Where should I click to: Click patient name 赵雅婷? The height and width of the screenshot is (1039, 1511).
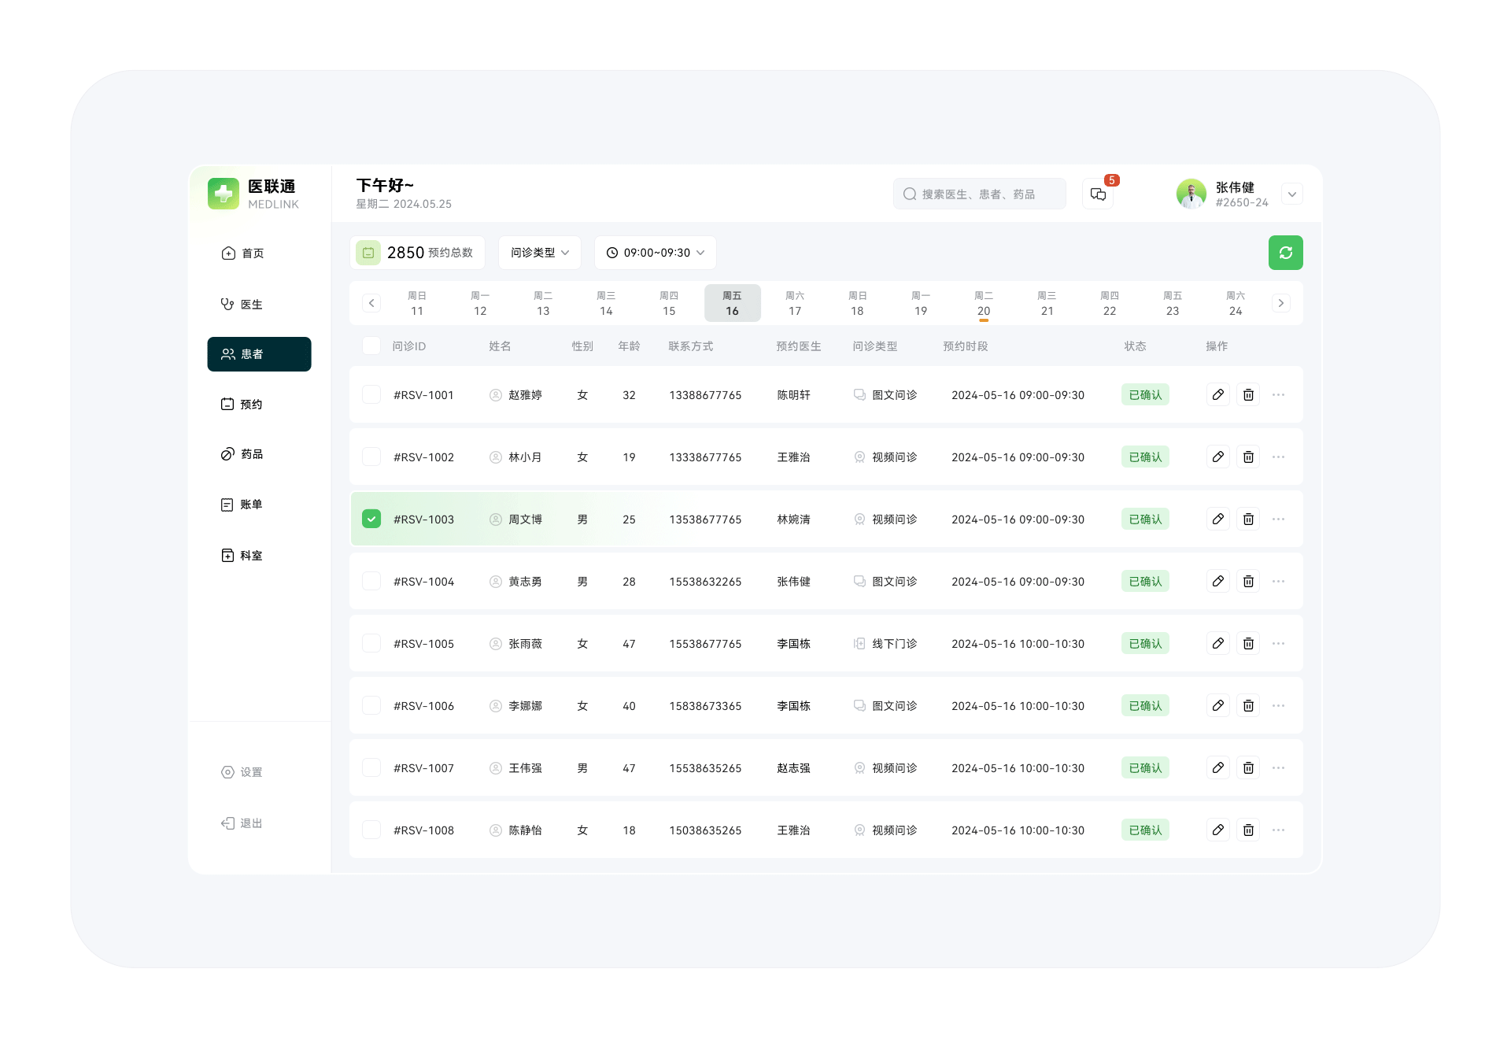525,395
